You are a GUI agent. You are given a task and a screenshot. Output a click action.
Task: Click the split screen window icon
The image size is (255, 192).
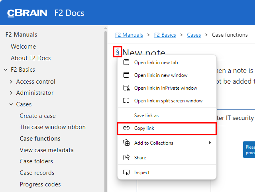pos(126,101)
